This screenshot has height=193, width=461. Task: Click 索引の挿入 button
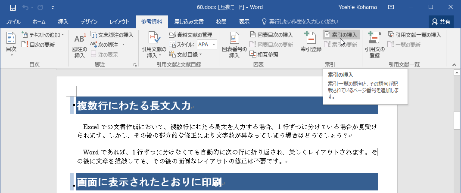pyautogui.click(x=341, y=35)
